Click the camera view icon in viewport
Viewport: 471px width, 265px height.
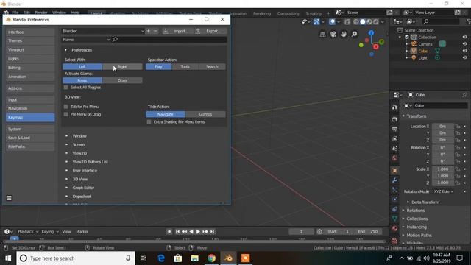(x=333, y=35)
